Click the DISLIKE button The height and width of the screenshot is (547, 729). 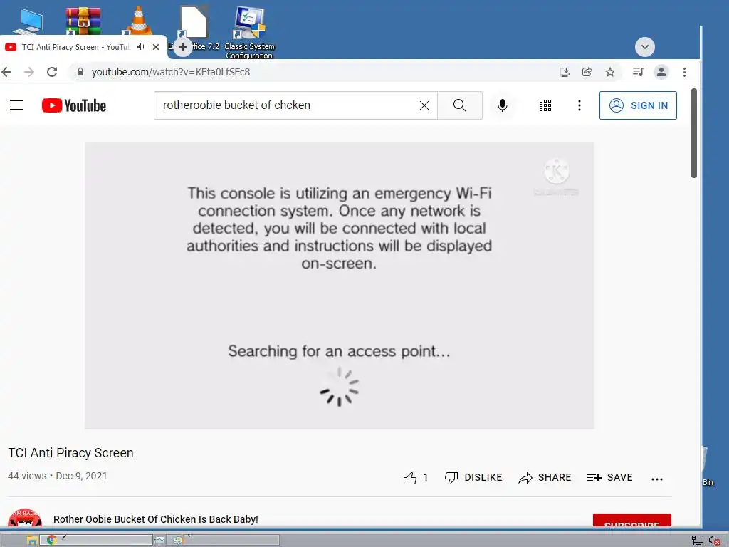click(473, 478)
